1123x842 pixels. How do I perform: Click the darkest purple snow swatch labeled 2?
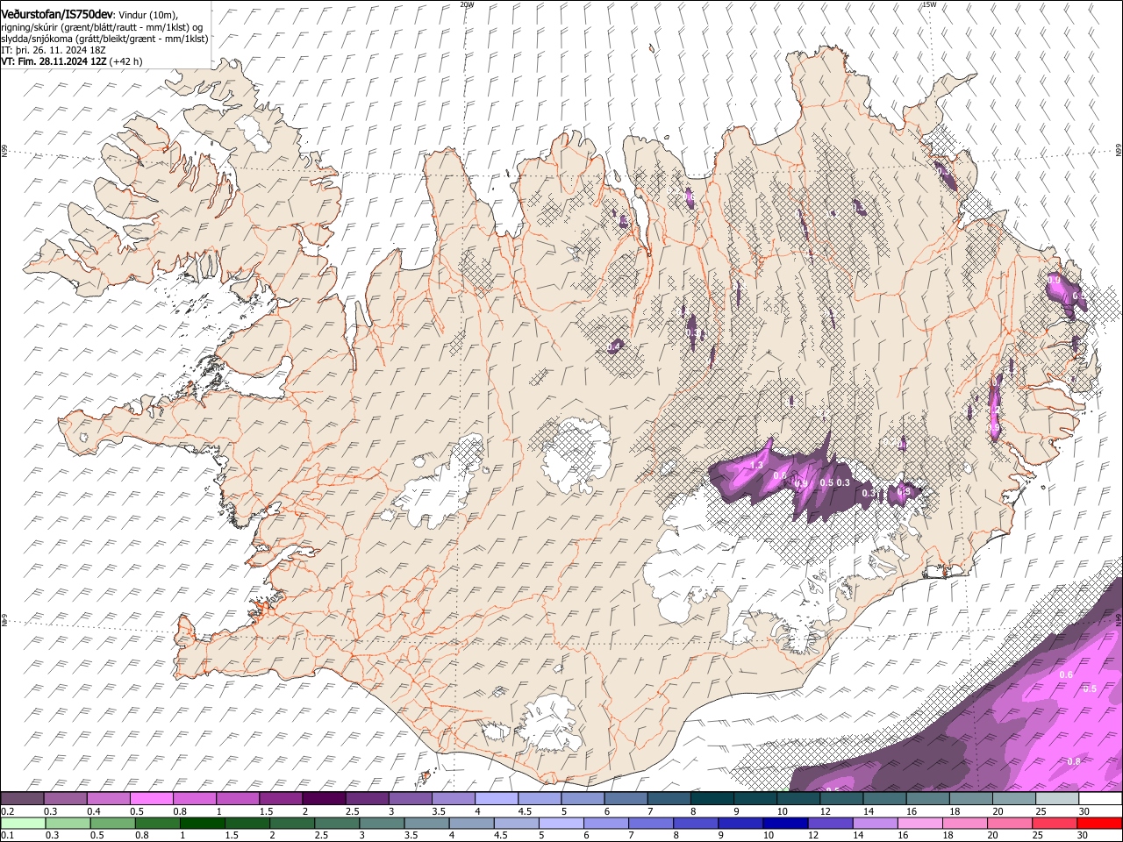coord(324,798)
